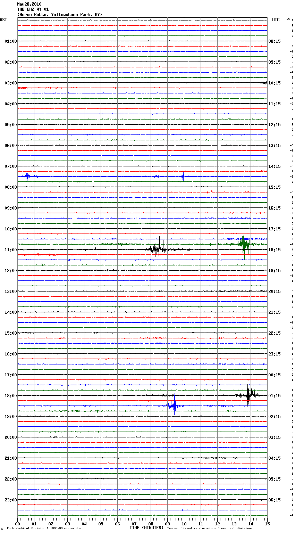Viewport: 295px width, 533px height.
Task: Click the large green seismic burst near minute 13.5
Action: click(244, 244)
